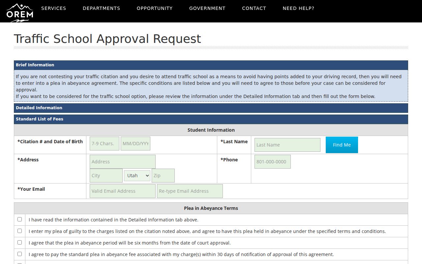Open the Government menu
The image size is (422, 264).
pos(207,8)
